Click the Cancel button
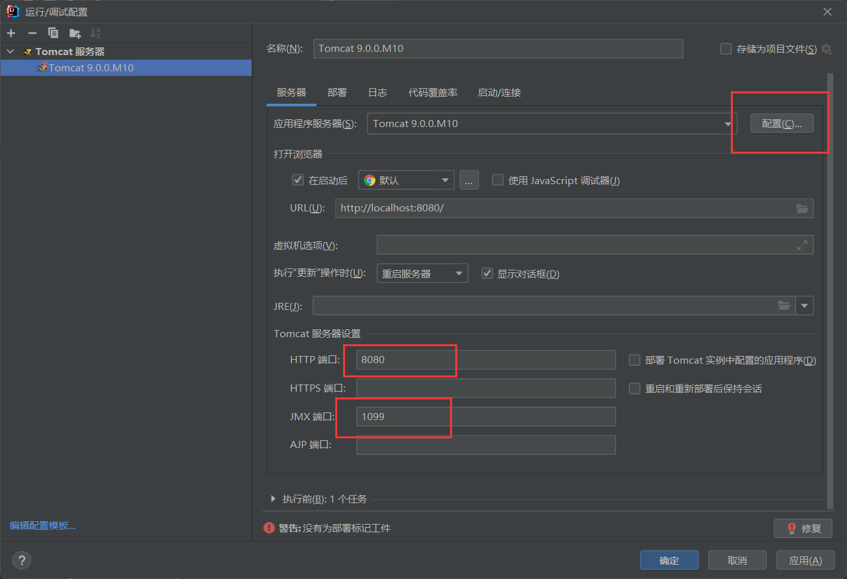Viewport: 847px width, 579px height. (x=737, y=560)
